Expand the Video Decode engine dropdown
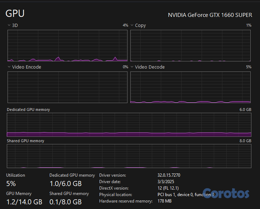The image size is (260, 209). point(132,67)
